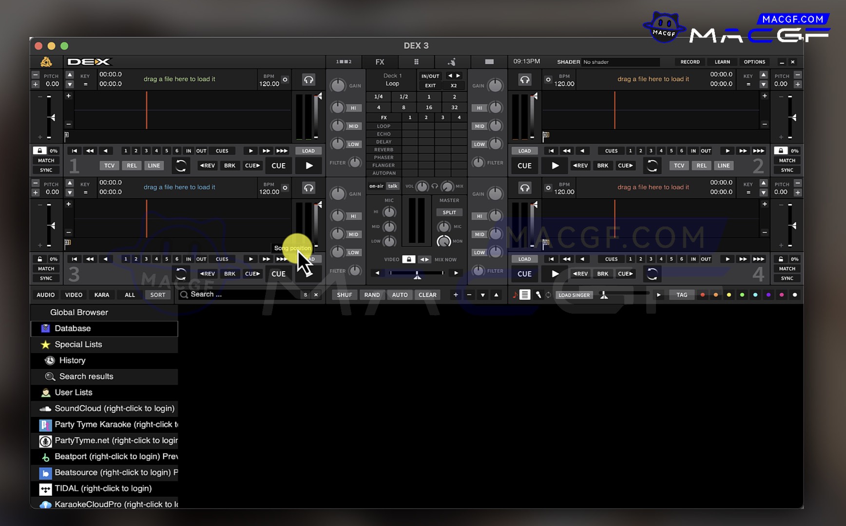The height and width of the screenshot is (526, 846).
Task: Select the KARA browser filter tab
Action: point(101,295)
